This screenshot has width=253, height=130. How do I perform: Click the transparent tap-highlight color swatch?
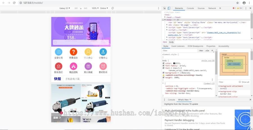(198, 88)
